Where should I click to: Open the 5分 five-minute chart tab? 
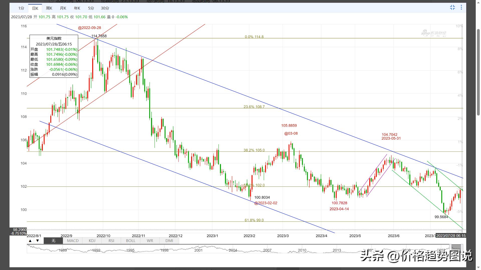click(91, 8)
